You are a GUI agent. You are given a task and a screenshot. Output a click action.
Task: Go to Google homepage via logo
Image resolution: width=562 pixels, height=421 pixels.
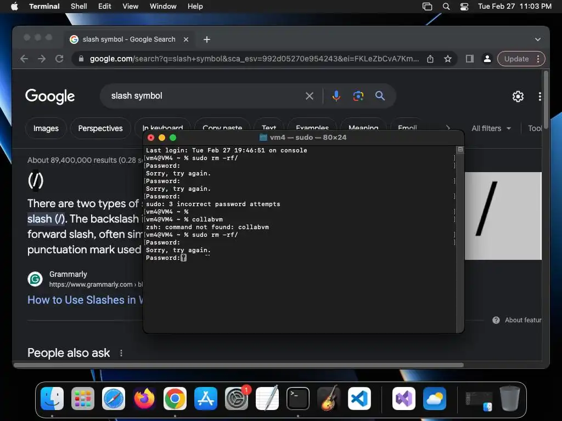tap(50, 96)
